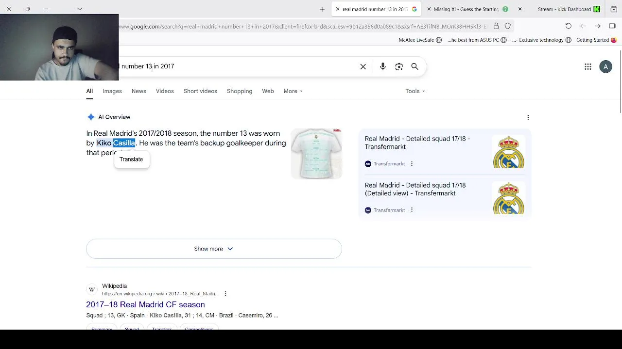This screenshot has height=349, width=622.
Task: Open '...he best from ASUS PC' bookmark
Action: [477, 40]
